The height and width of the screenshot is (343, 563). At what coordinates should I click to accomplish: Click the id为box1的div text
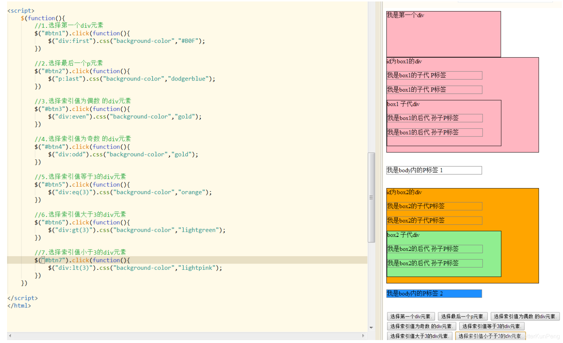[404, 61]
